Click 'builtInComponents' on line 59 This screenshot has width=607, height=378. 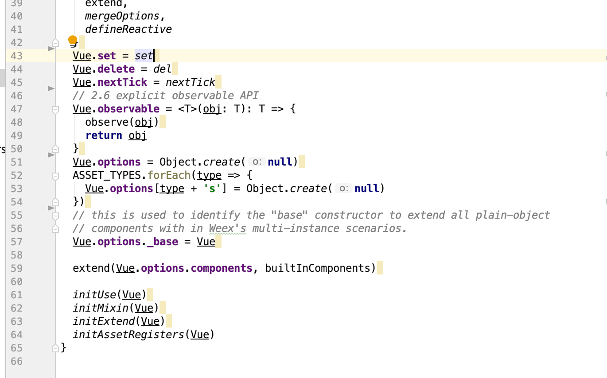317,268
